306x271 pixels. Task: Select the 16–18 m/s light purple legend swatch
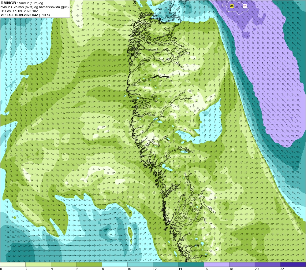coord(217,264)
